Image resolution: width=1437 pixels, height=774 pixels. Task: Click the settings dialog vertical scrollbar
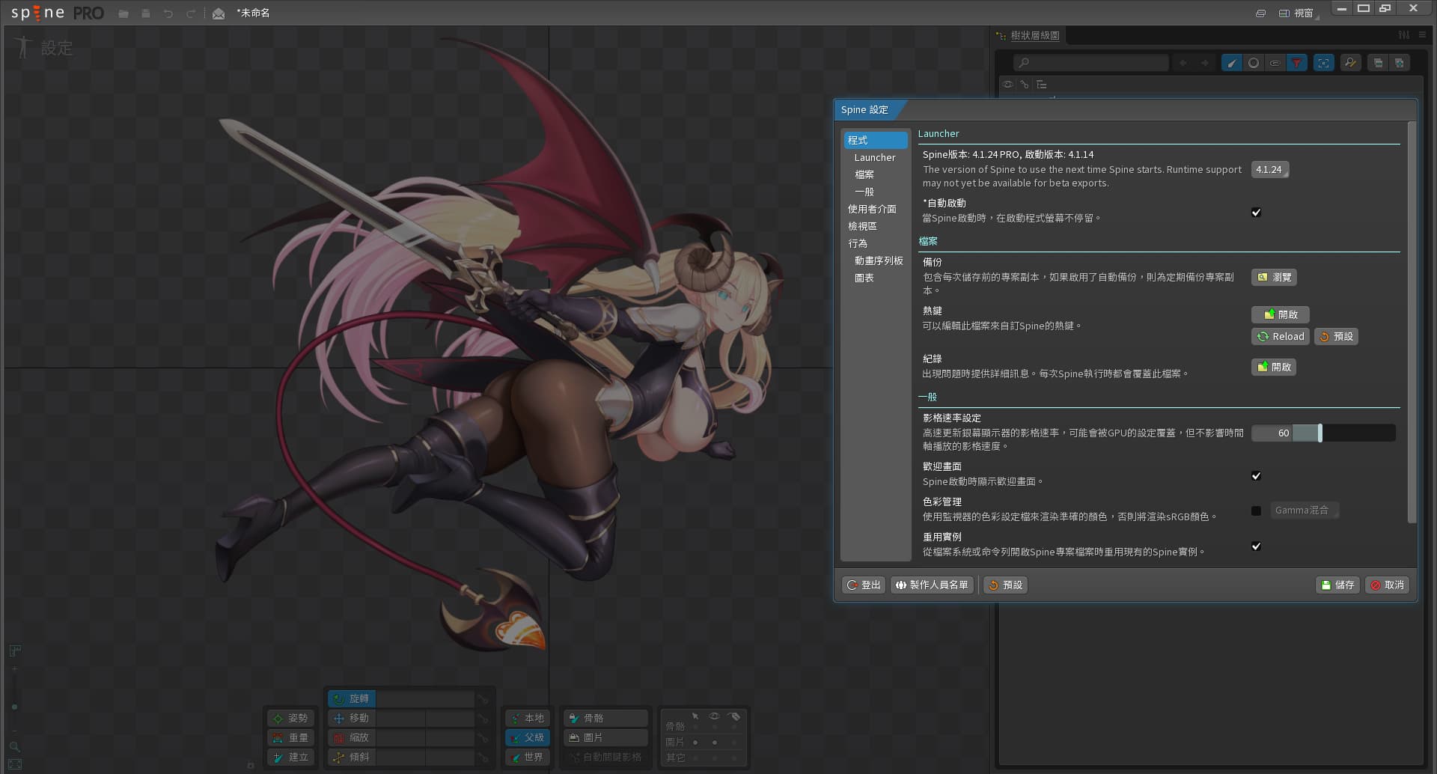(1412, 322)
